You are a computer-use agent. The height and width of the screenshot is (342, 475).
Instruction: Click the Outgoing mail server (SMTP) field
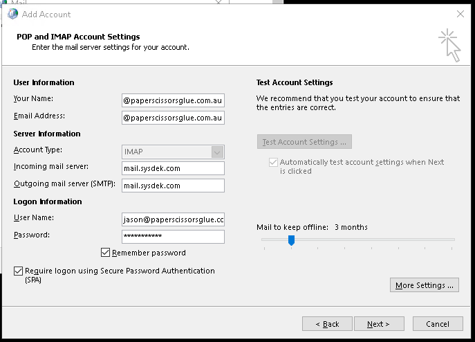pyautogui.click(x=172, y=186)
